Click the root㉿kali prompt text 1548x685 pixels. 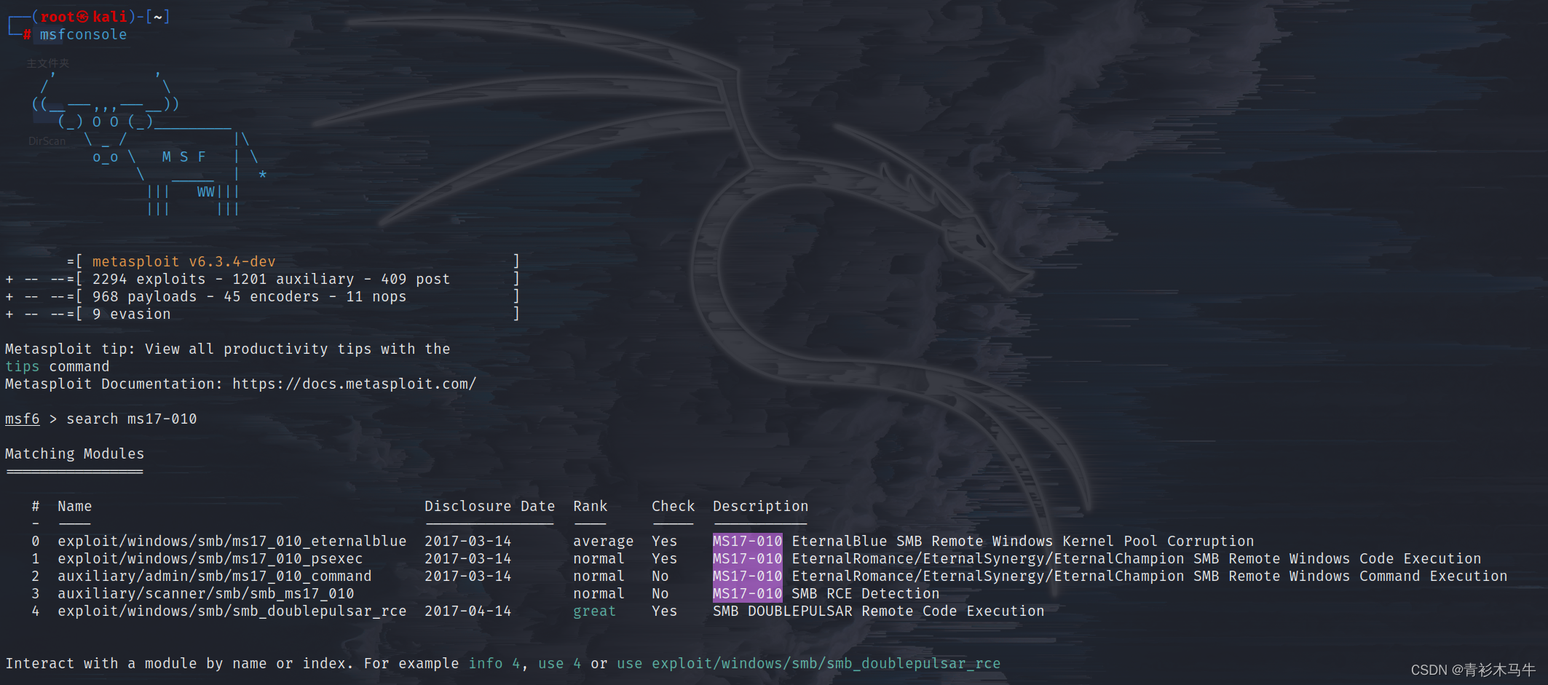pyautogui.click(x=83, y=17)
